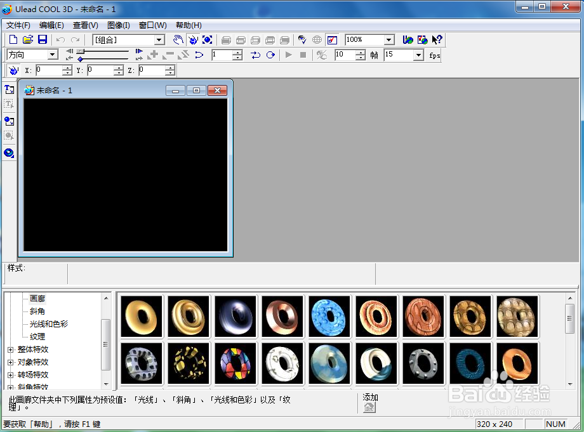The image size is (584, 432).
Task: Click Insert Text tool in side toolbar
Action: pos(10,89)
